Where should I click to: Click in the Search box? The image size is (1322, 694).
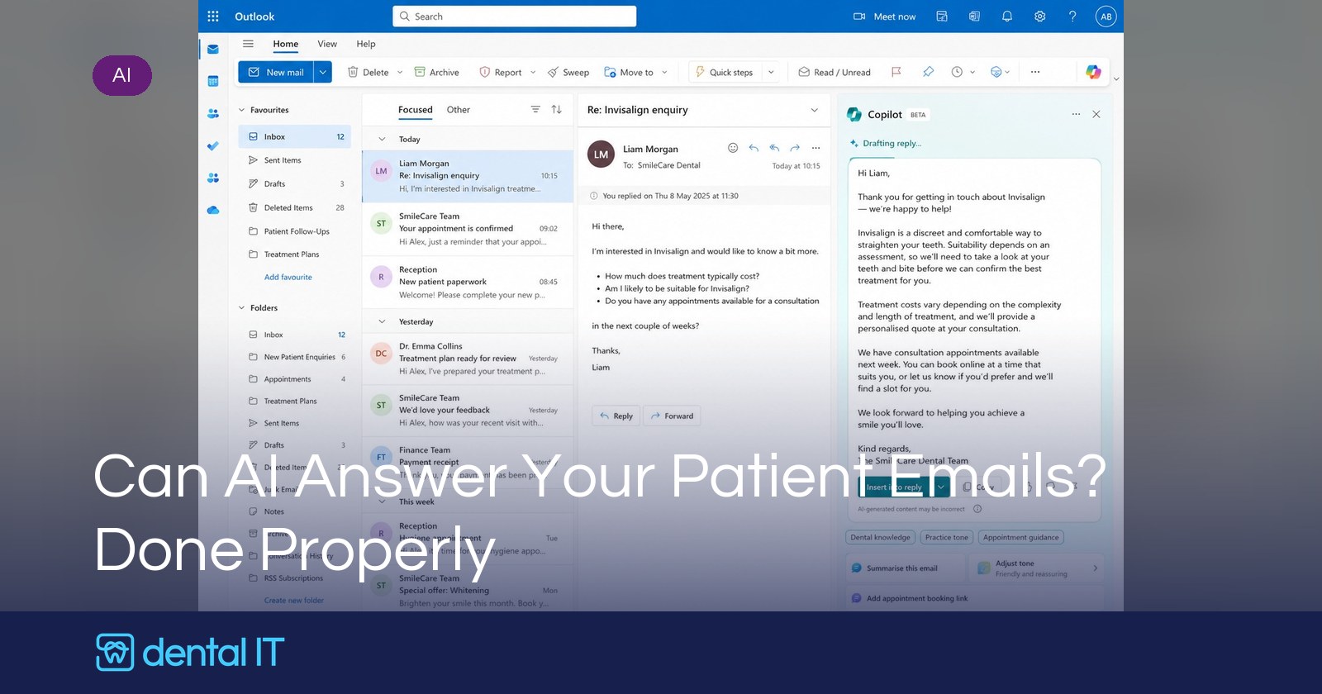point(515,17)
